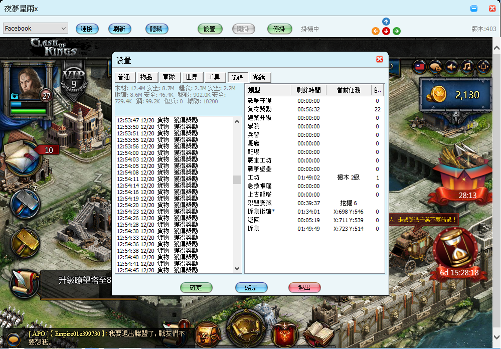Click the blue-ringed hammer builder icon
This screenshot has height=349, width=501.
(x=25, y=204)
